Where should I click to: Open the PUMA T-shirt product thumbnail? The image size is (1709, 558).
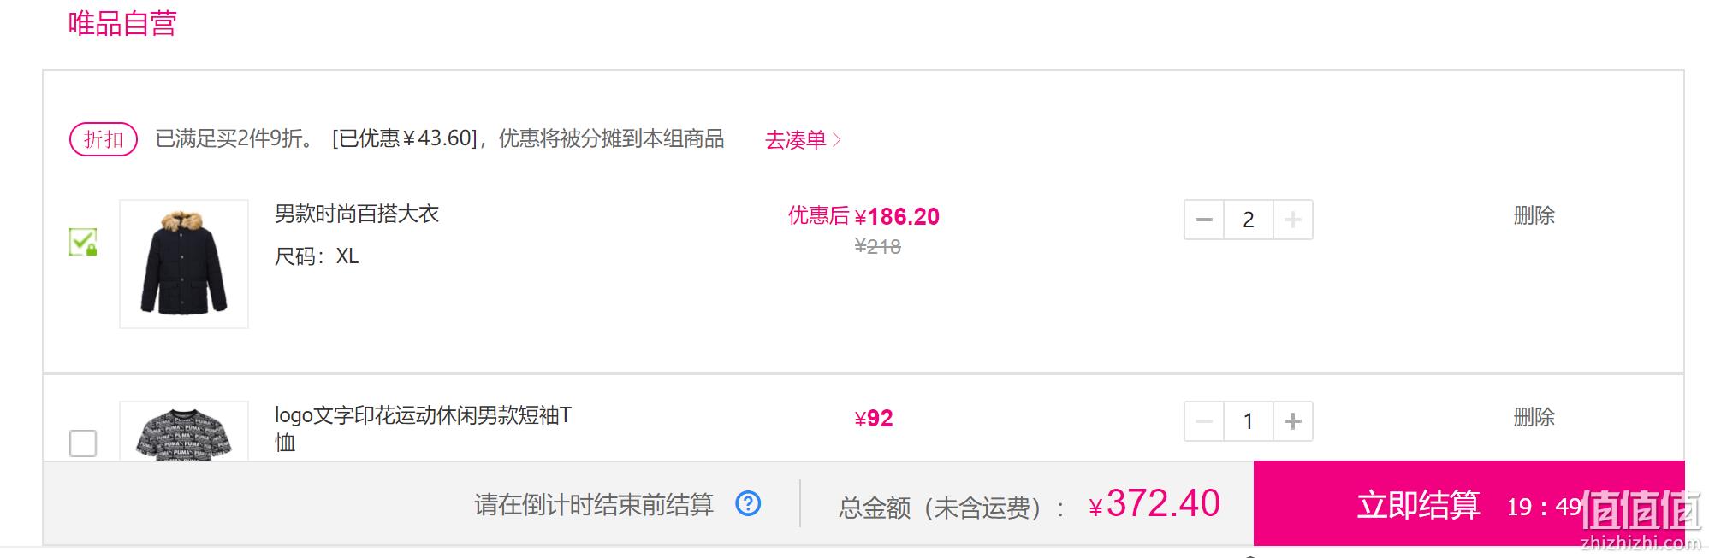184,432
